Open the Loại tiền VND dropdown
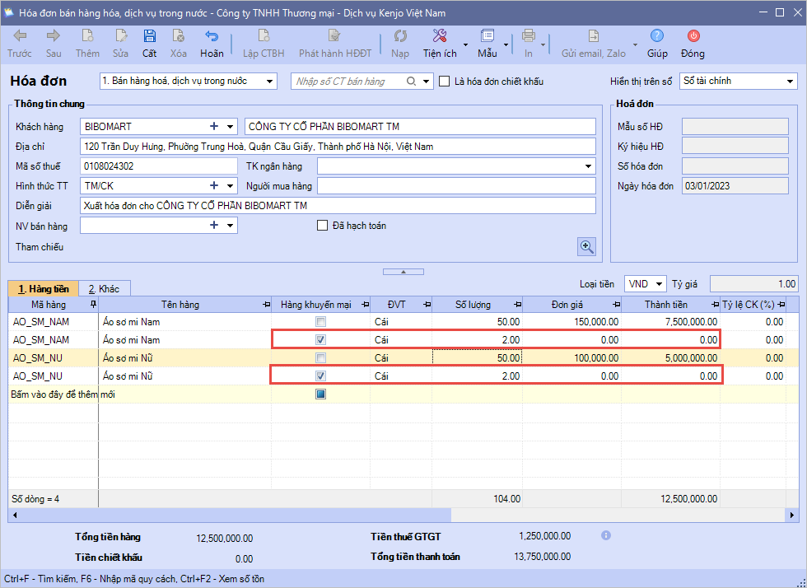 [658, 284]
